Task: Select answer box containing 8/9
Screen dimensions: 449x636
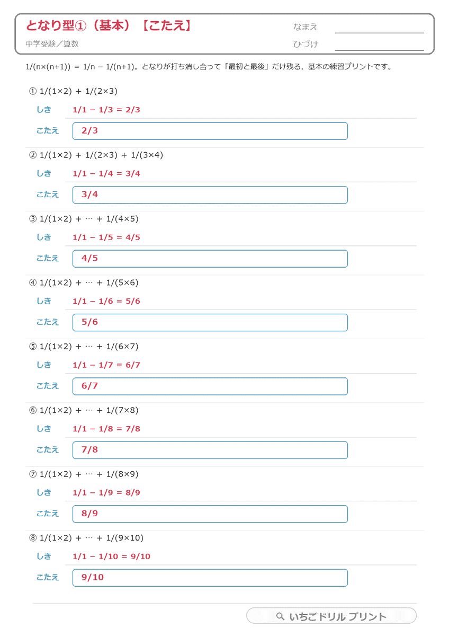Action: pos(210,514)
